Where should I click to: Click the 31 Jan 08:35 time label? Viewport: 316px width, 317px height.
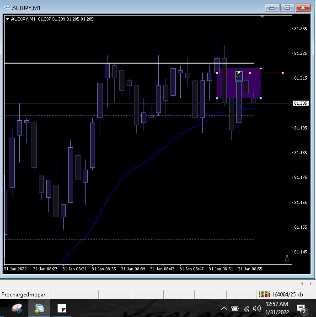point(104,269)
